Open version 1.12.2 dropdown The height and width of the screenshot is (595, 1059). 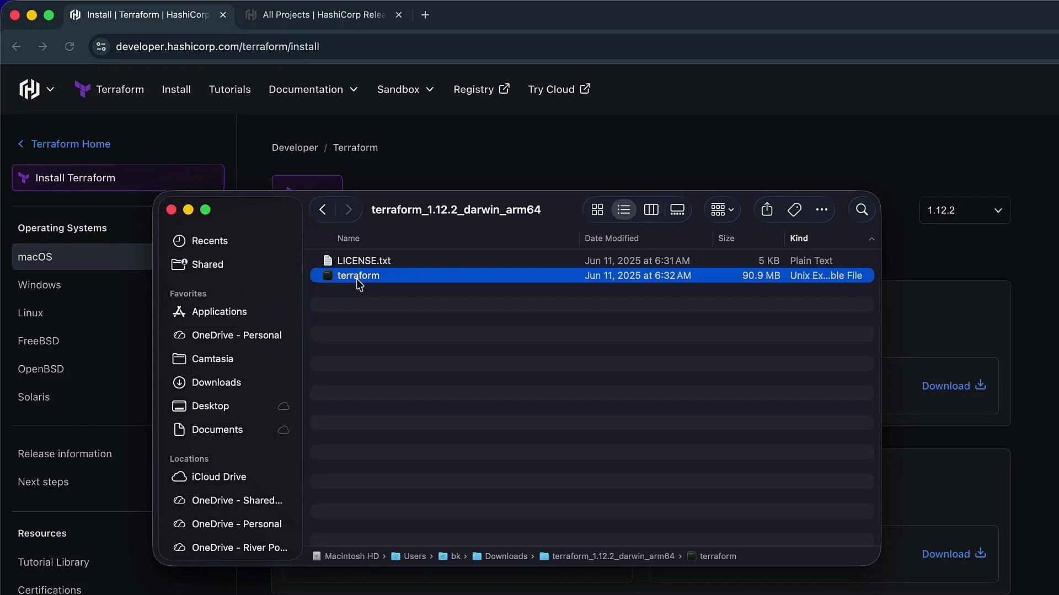(x=965, y=210)
